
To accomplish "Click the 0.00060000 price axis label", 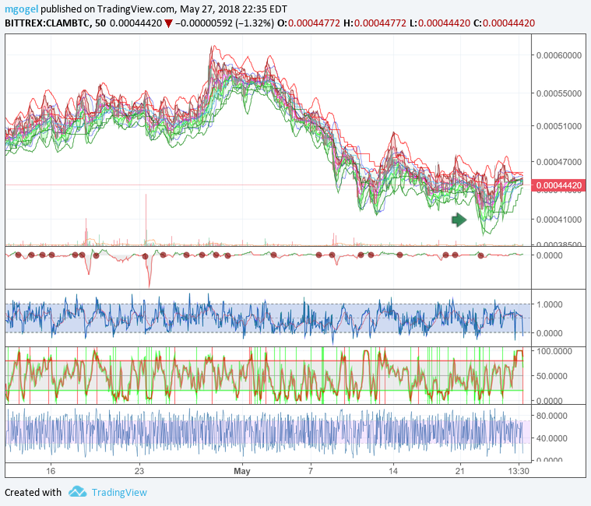I will tap(558, 55).
